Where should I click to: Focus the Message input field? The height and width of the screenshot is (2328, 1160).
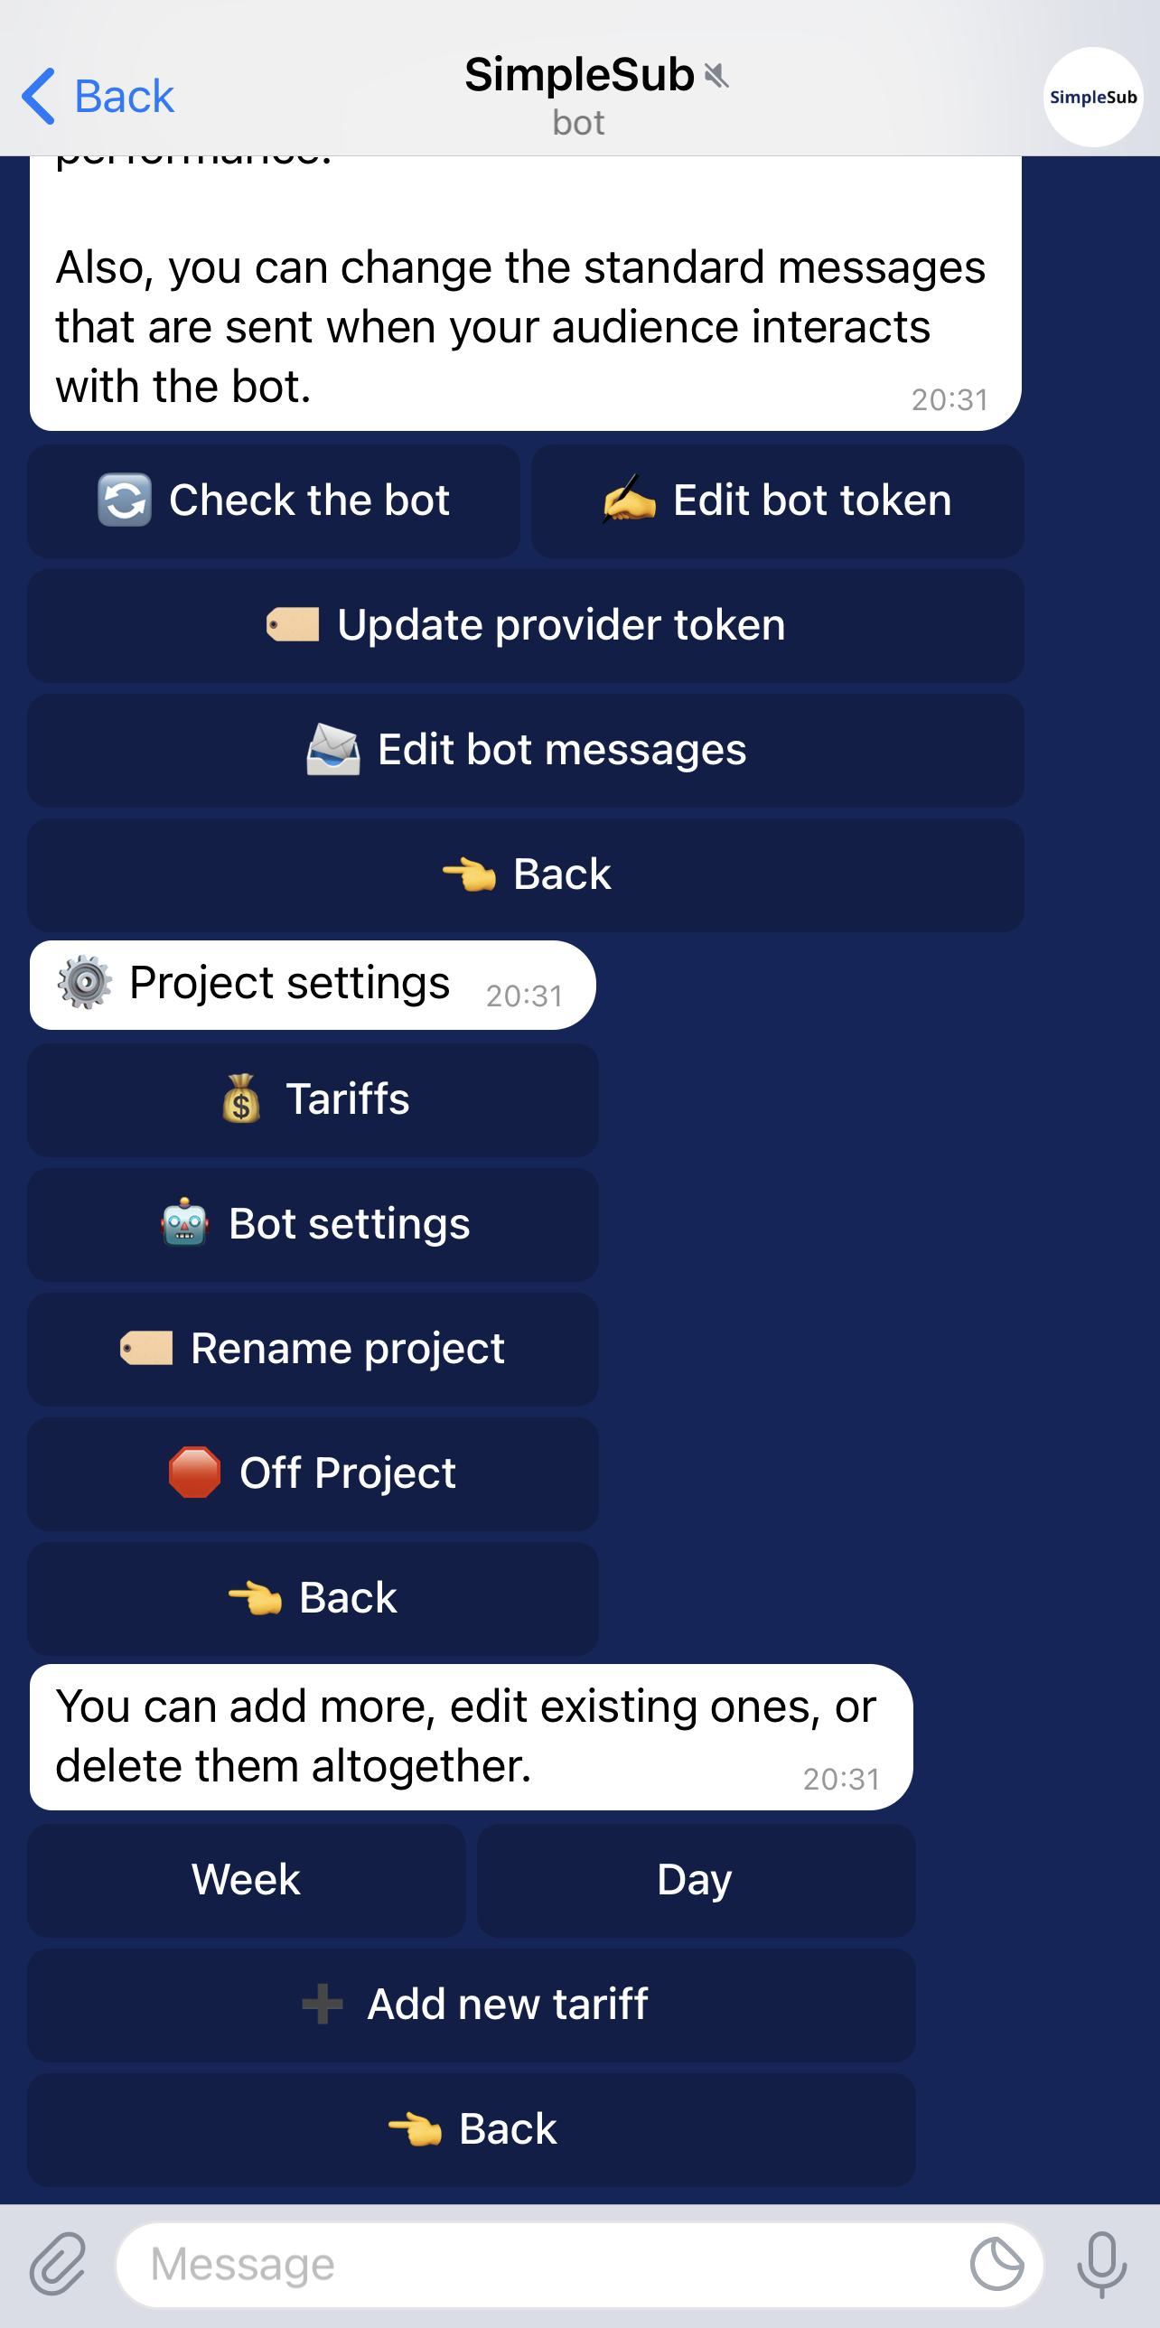(542, 2264)
